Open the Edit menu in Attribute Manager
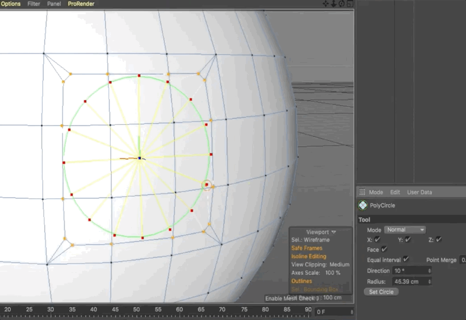This screenshot has width=466, height=320. tap(395, 192)
